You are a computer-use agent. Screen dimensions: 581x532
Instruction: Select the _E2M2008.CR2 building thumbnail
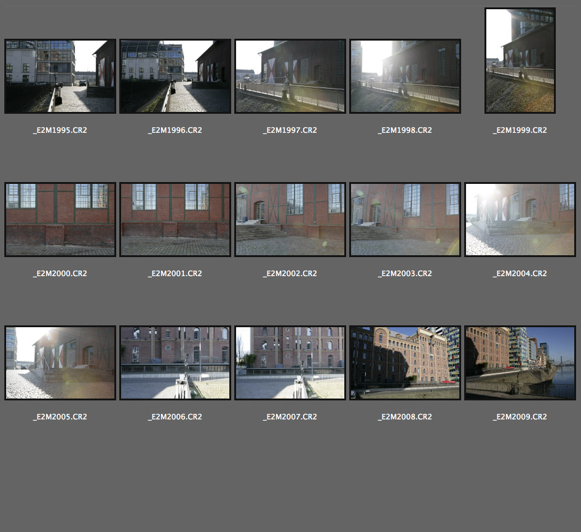click(x=405, y=363)
